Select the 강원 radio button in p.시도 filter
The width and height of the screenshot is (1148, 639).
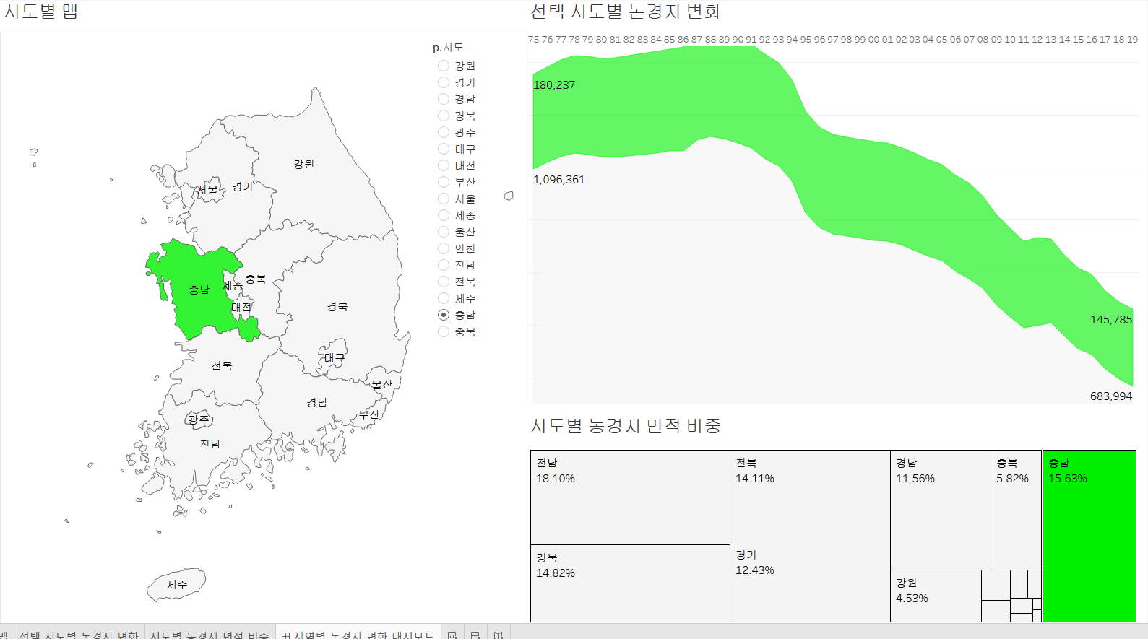444,66
